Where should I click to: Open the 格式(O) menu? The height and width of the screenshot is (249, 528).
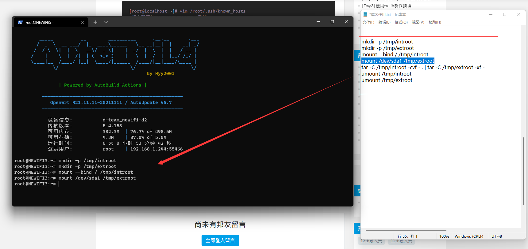[x=401, y=22]
